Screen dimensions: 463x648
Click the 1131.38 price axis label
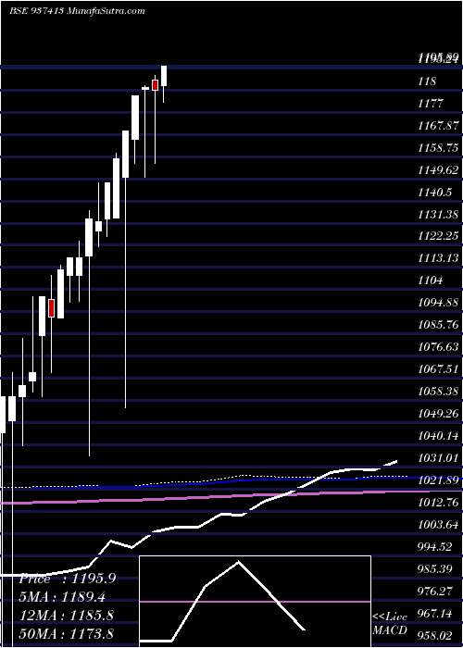tap(438, 214)
